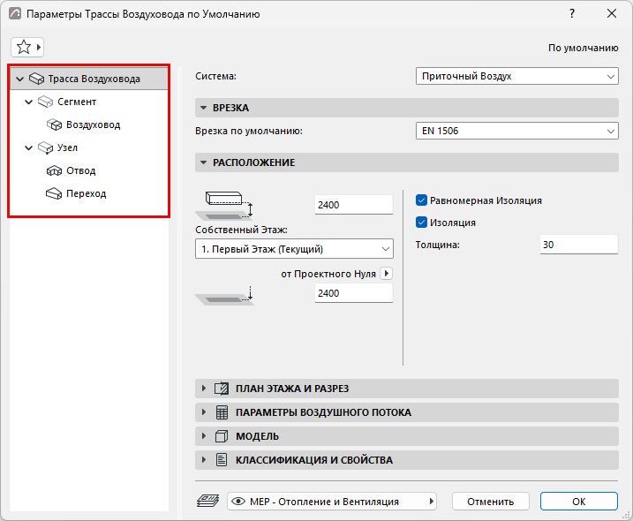Viewport: 633px width, 521px height.
Task: Click the elevation from project zero diagram icon
Action: coord(224,296)
